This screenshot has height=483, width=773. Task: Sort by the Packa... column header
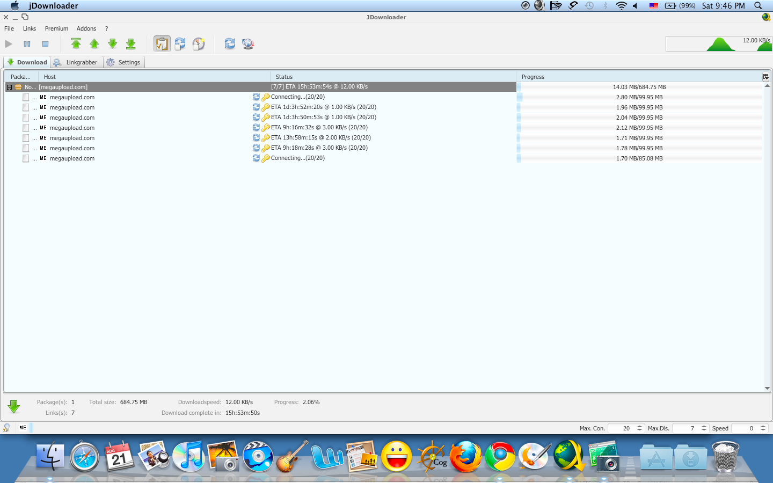click(20, 77)
